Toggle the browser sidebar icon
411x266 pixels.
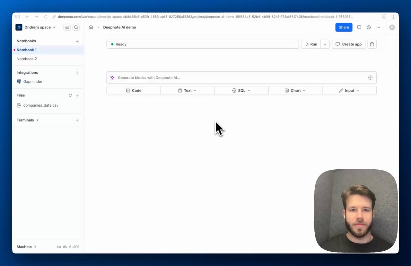point(18,17)
